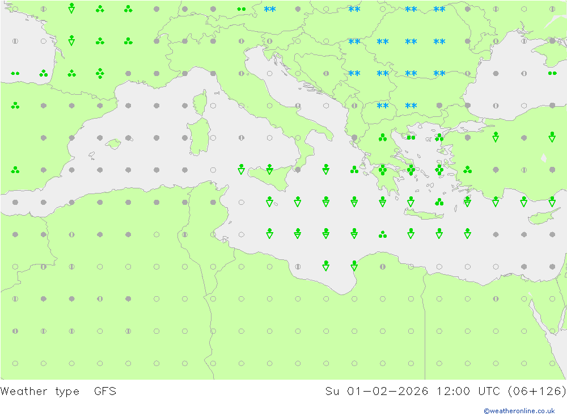Click the '(06+126)' forecast run label
This screenshot has width=567, height=416.
[536, 391]
